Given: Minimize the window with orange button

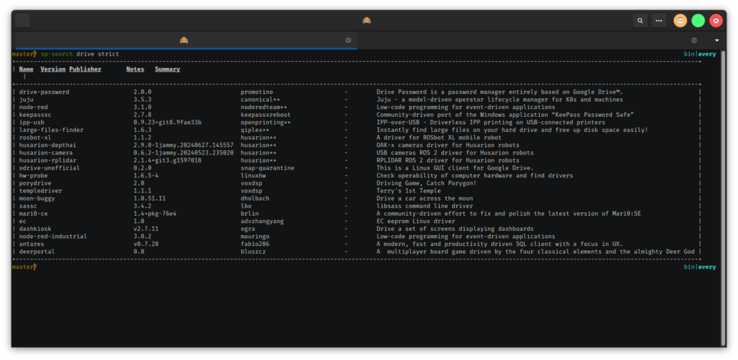Looking at the screenshot, I should tap(680, 21).
